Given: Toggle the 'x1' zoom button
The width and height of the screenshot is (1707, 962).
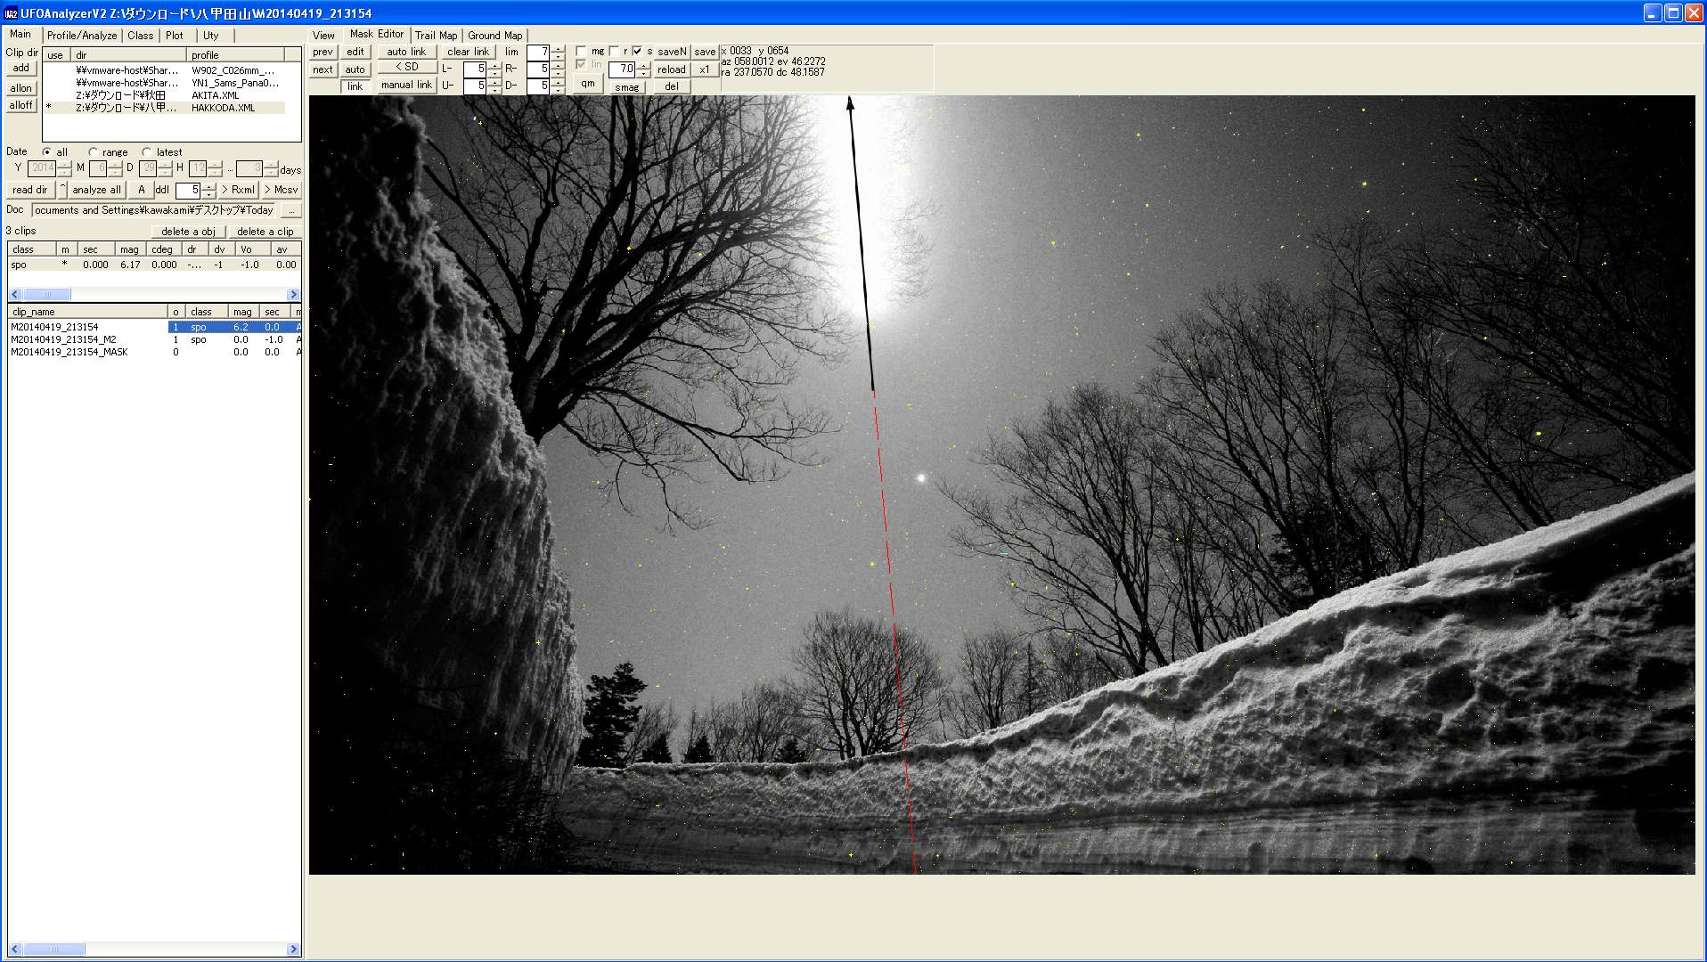Looking at the screenshot, I should [705, 69].
